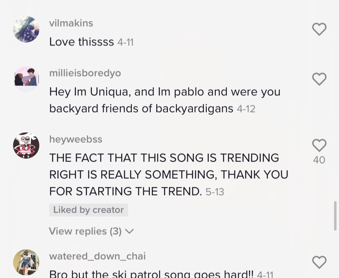Open heyweebss's profile avatar
Viewport: 339px width, 278px height.
[x=26, y=146]
